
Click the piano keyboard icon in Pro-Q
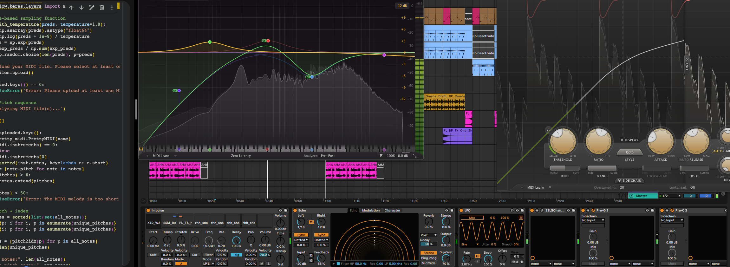click(x=141, y=149)
